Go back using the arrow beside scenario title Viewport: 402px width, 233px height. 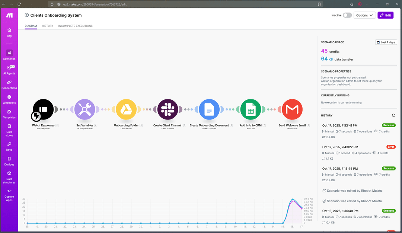pos(26,15)
